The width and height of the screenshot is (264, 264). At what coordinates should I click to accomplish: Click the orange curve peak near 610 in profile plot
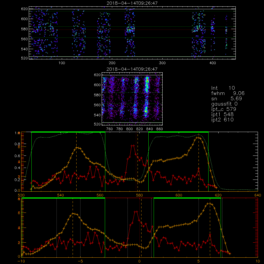point(198,138)
